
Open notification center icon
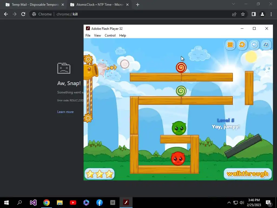pos(269,203)
